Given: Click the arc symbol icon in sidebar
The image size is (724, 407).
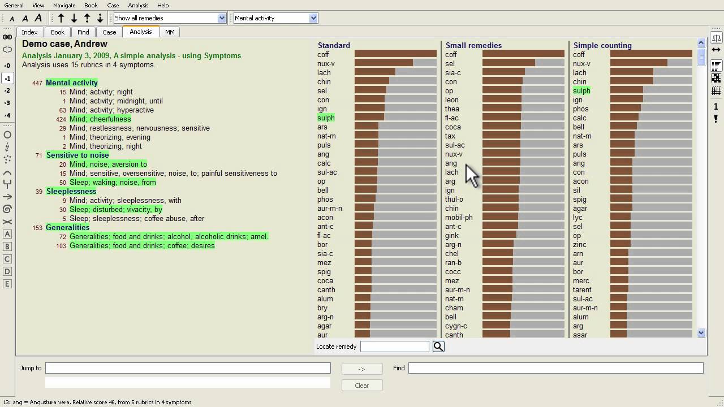Looking at the screenshot, I should click(x=7, y=172).
